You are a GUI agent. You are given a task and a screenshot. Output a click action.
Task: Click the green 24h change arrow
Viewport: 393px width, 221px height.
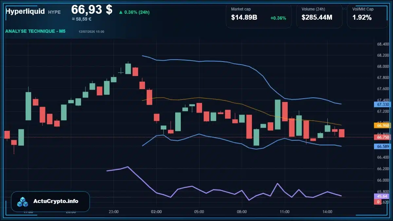pos(121,12)
